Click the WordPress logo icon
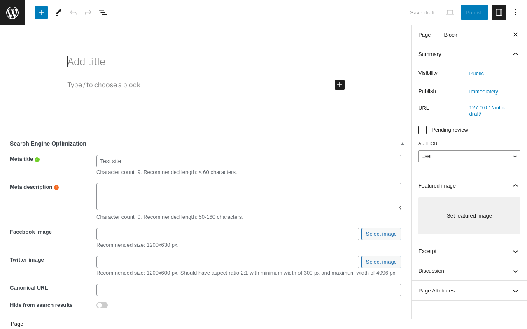 pos(12,12)
